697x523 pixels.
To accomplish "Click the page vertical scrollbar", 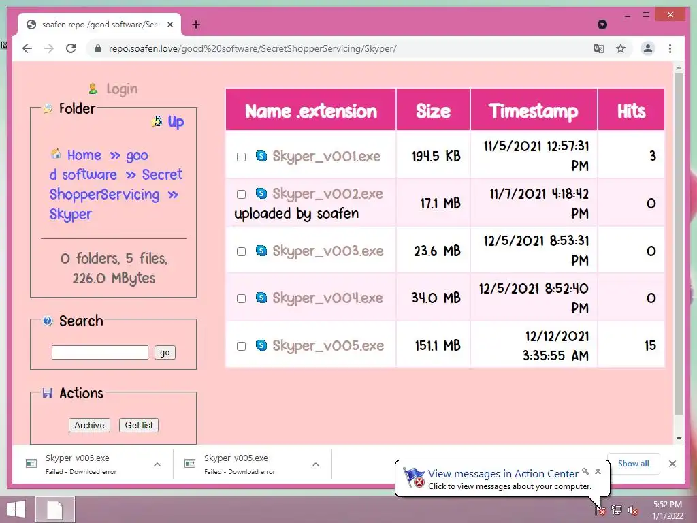I will coord(679,244).
